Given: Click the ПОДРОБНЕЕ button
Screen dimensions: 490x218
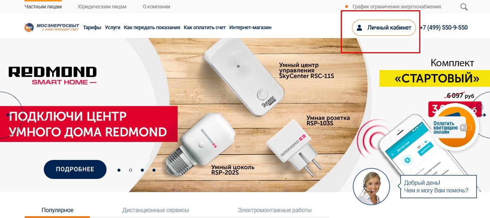Looking at the screenshot, I should pyautogui.click(x=75, y=169).
